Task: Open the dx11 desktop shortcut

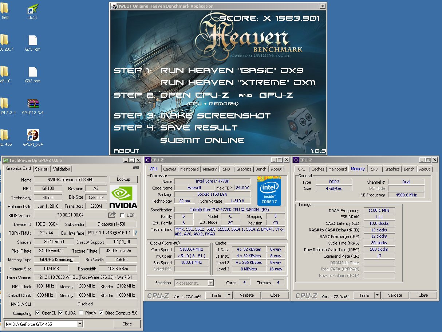Action: click(x=33, y=9)
